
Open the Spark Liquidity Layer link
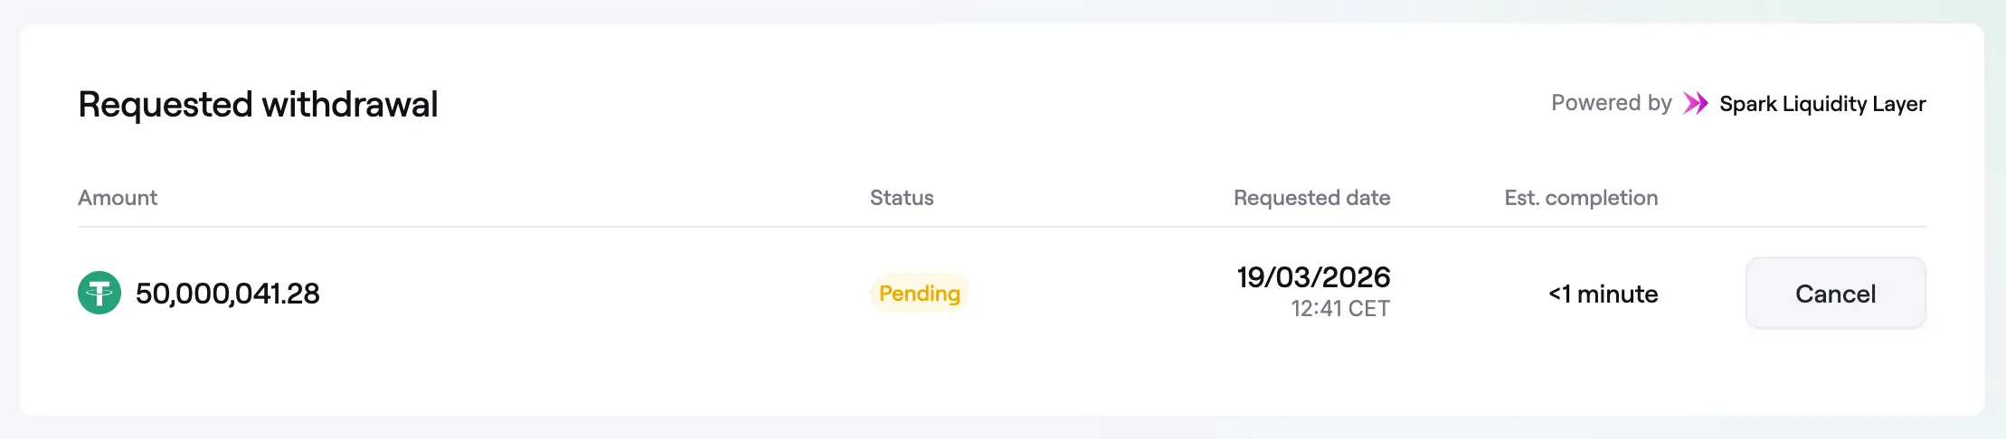pos(1821,104)
